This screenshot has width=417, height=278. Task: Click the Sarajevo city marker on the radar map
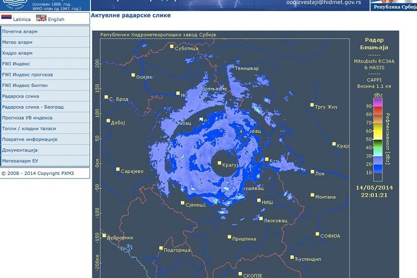pos(118,170)
